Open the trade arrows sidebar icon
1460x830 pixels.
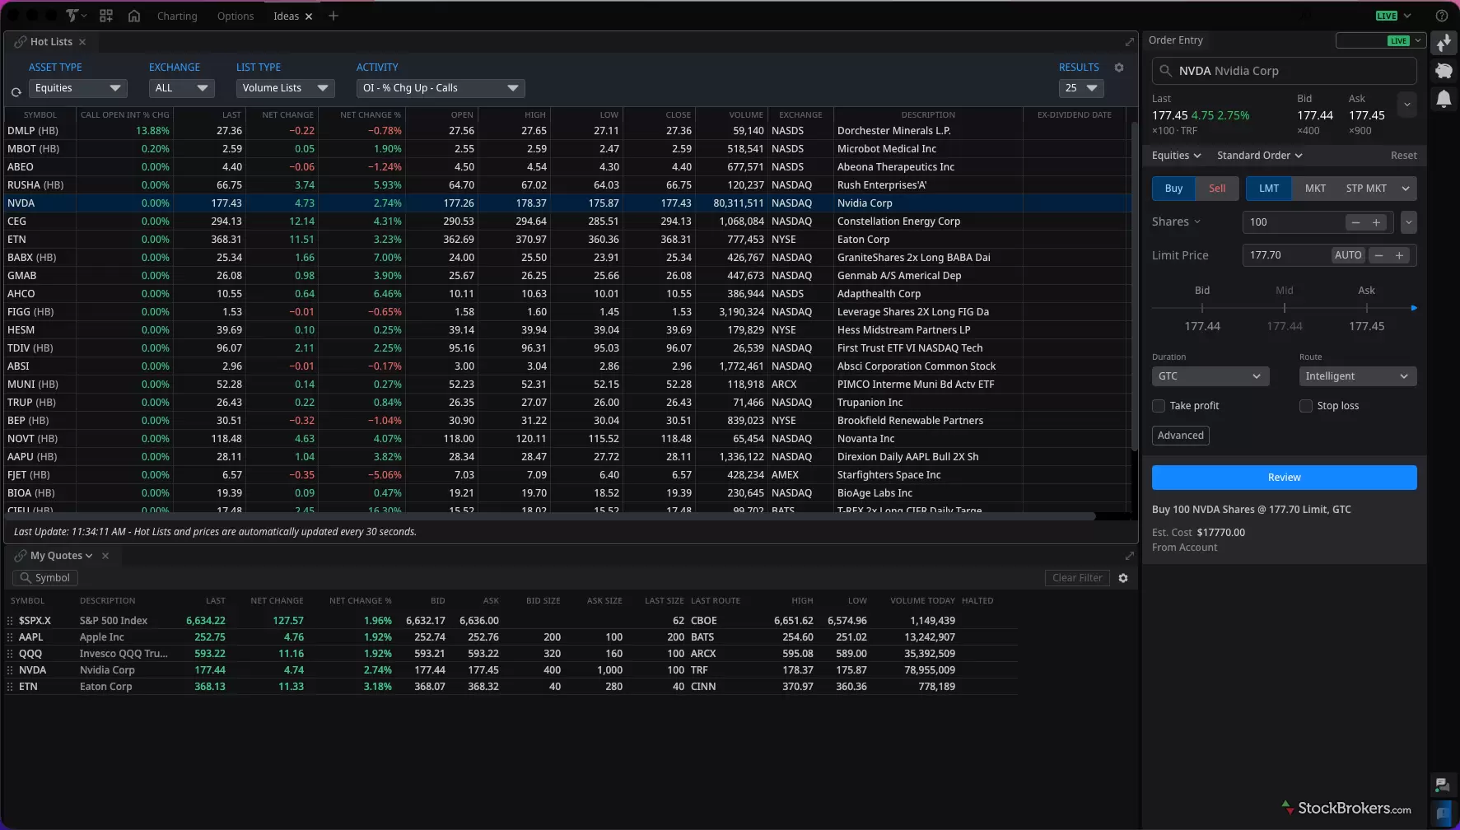point(1444,43)
